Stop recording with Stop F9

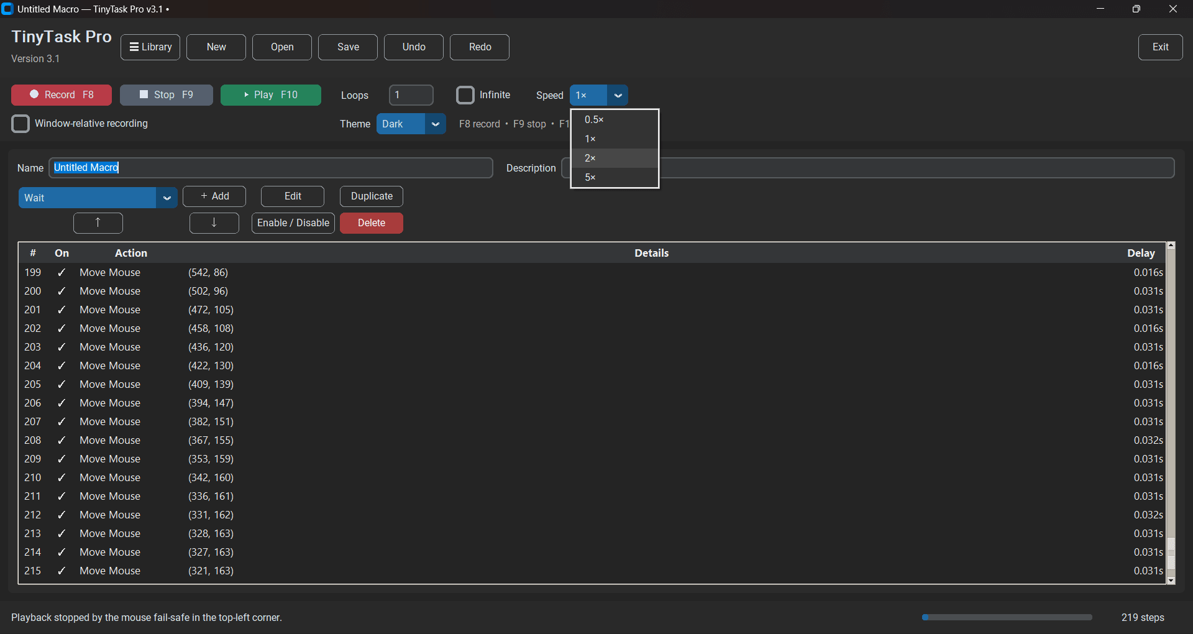click(167, 95)
